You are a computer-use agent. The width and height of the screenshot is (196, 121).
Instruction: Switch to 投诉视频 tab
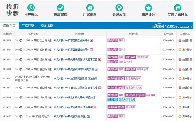[46, 26]
